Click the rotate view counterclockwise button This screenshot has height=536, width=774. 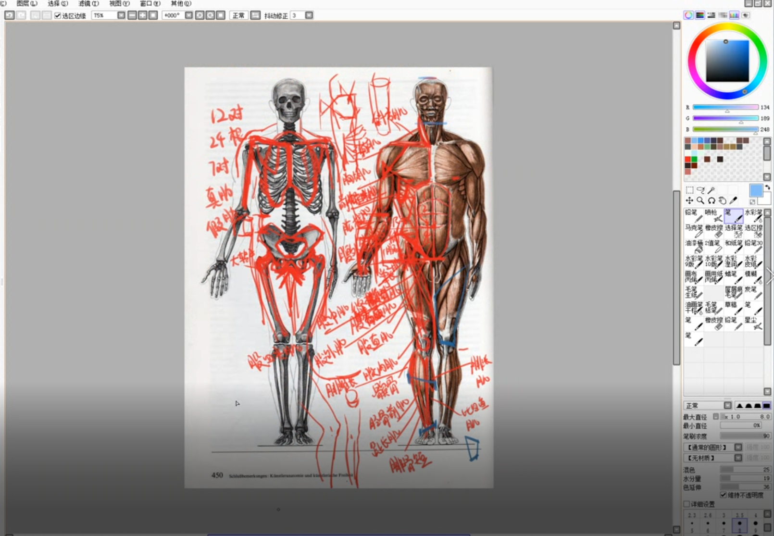[200, 15]
